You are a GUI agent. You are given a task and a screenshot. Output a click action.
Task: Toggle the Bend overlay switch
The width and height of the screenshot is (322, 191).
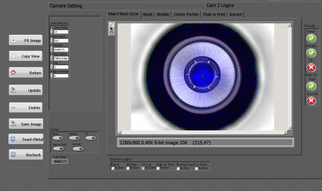point(58,138)
